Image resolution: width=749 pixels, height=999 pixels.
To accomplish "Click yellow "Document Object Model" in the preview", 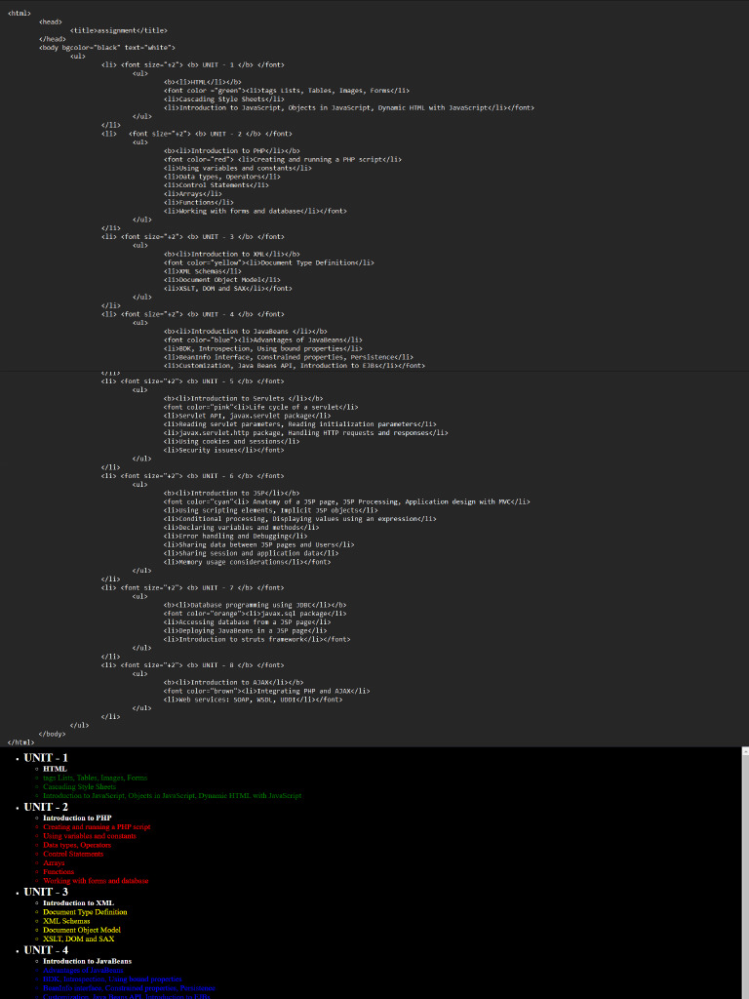I will [82, 930].
